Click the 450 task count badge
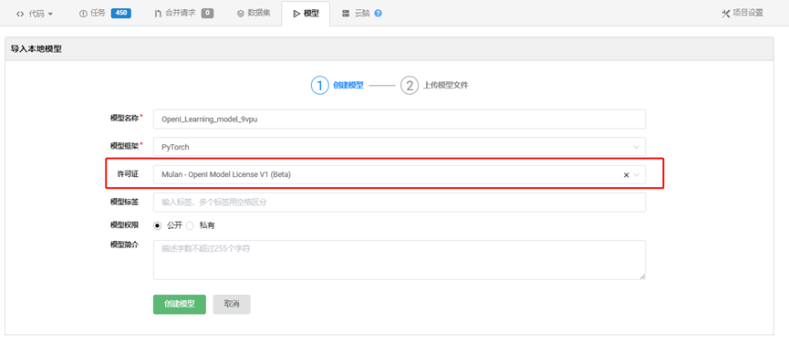Screen dimensions: 789x344 point(120,13)
